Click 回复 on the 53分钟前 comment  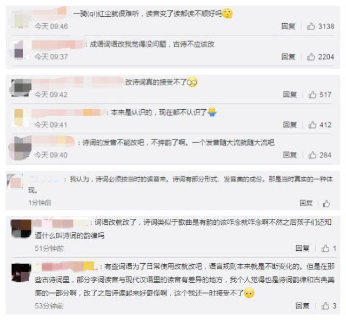pos(302,305)
